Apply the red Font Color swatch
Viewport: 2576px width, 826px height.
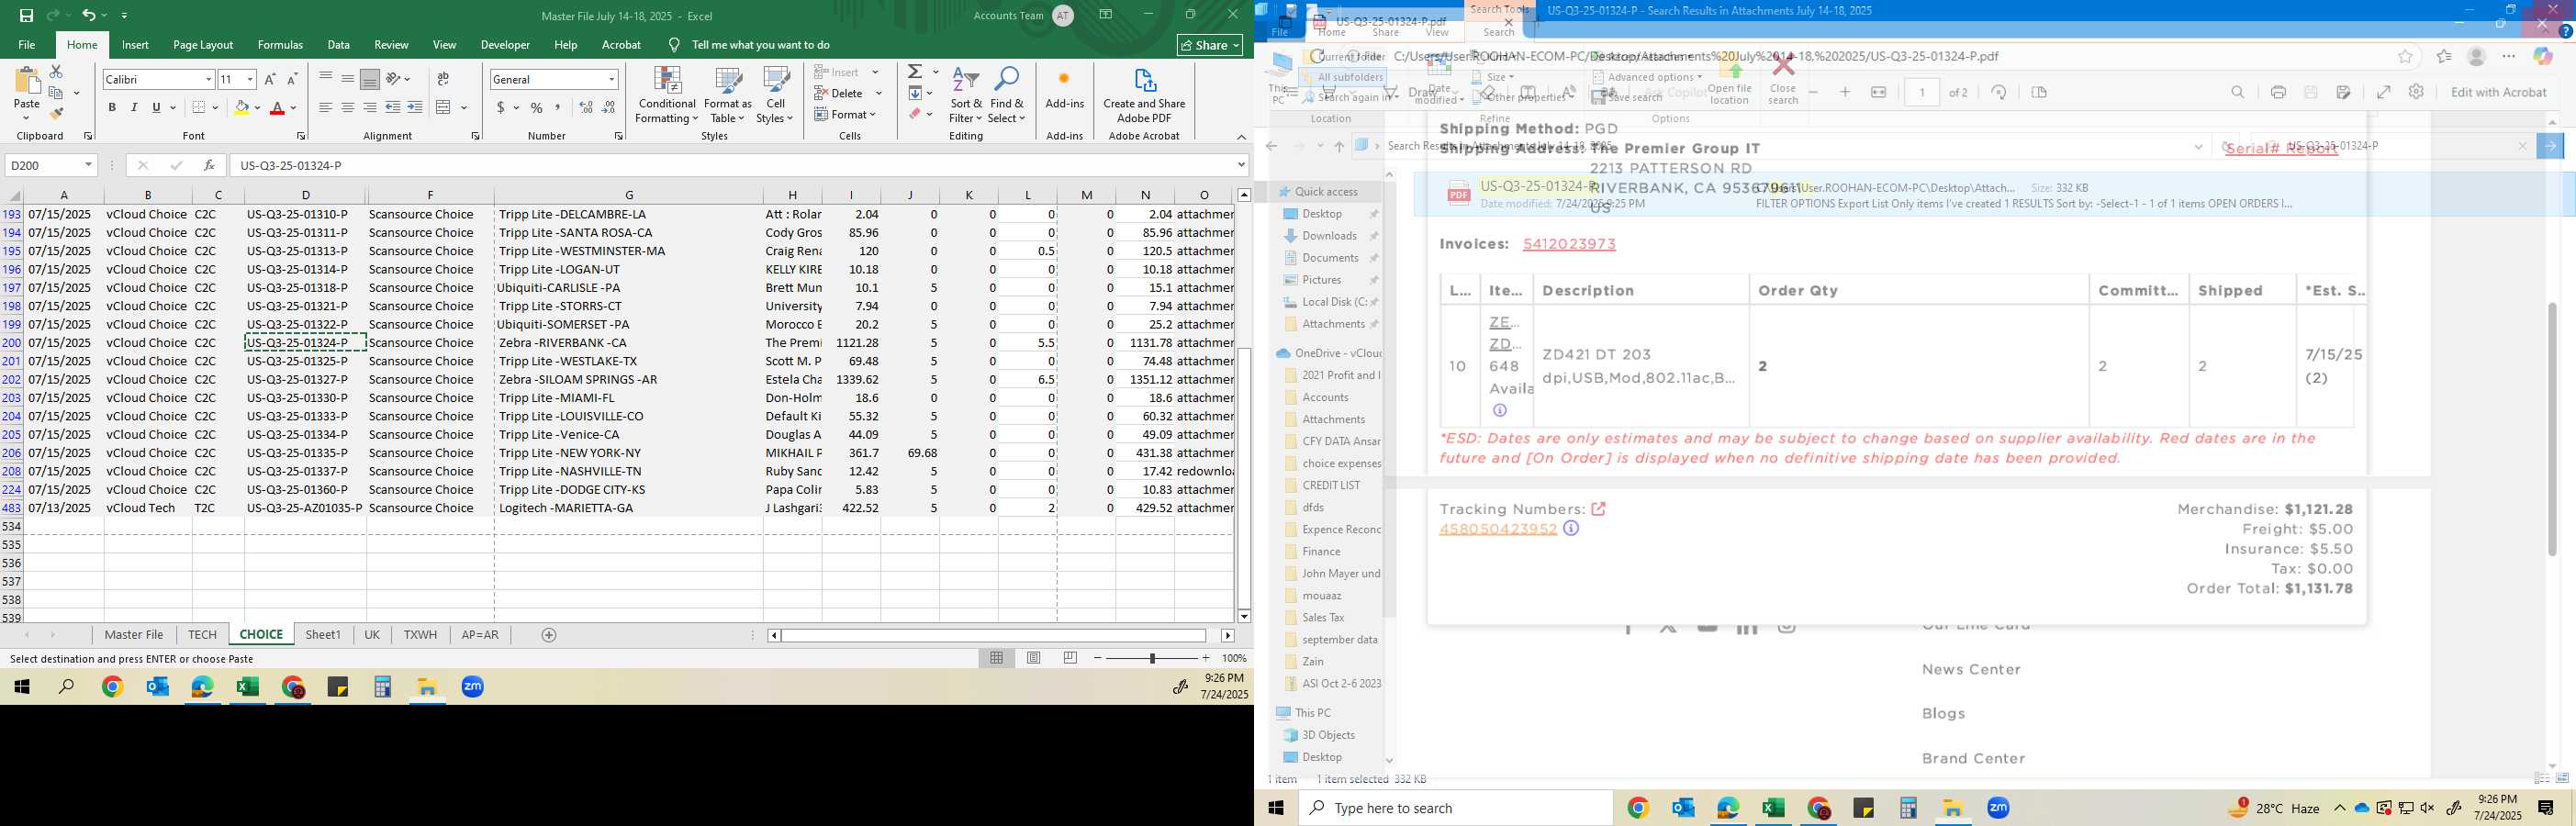[x=278, y=107]
